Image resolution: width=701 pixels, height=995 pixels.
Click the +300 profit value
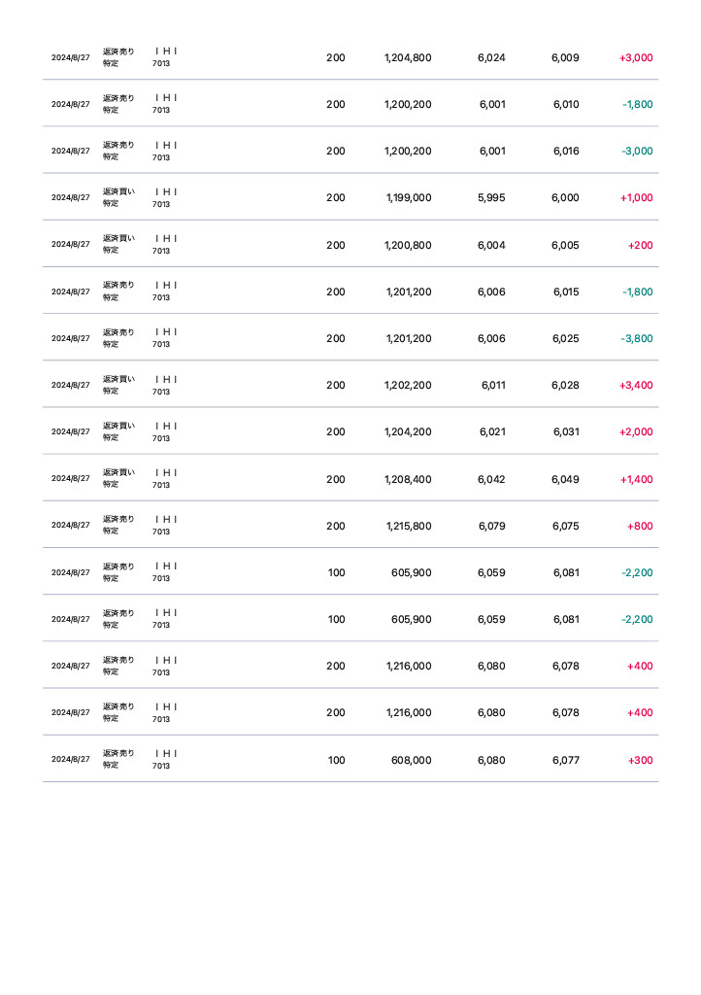[640, 760]
